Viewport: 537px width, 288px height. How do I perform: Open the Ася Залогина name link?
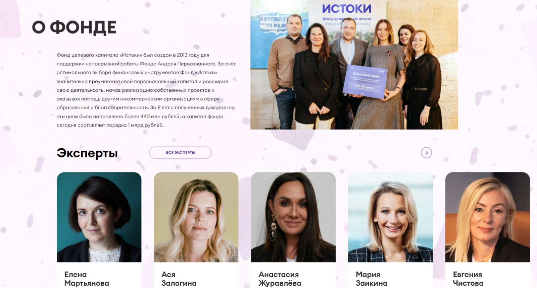(x=179, y=279)
